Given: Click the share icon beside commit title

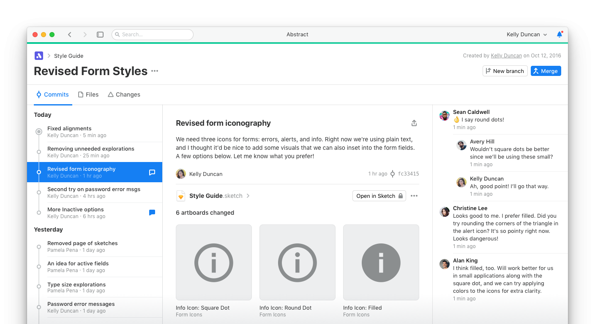Looking at the screenshot, I should point(414,123).
